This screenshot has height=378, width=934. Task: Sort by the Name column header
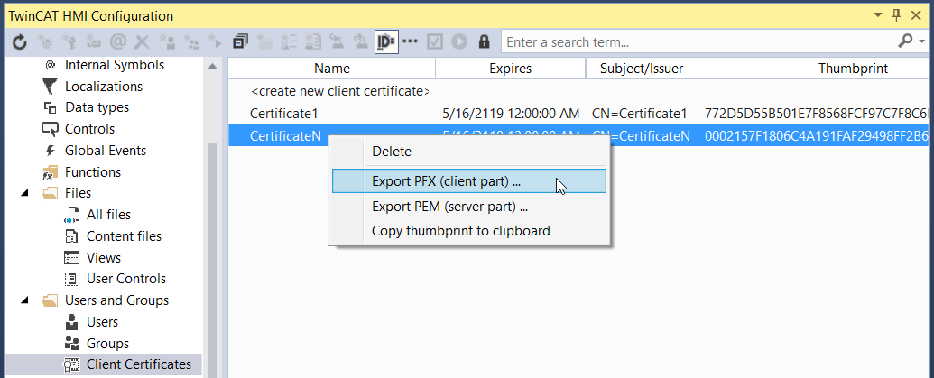pyautogui.click(x=332, y=69)
